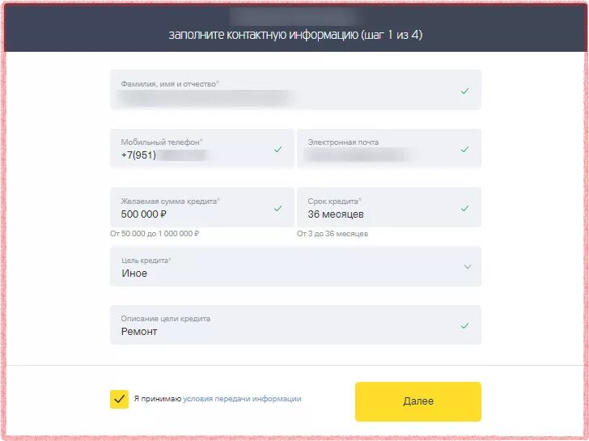589x441 pixels.
Task: Click the green checkmark in Мобильный телефон field
Action: tap(278, 149)
